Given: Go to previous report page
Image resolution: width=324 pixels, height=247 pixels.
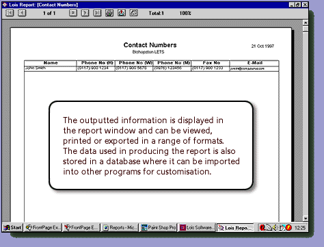Looking at the screenshot, I should 22,13.
